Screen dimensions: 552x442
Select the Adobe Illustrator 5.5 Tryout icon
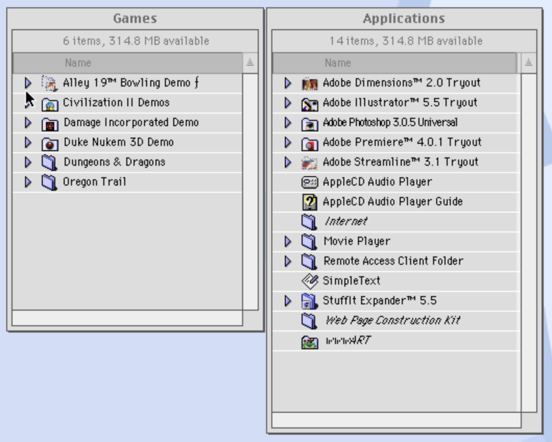tap(310, 103)
